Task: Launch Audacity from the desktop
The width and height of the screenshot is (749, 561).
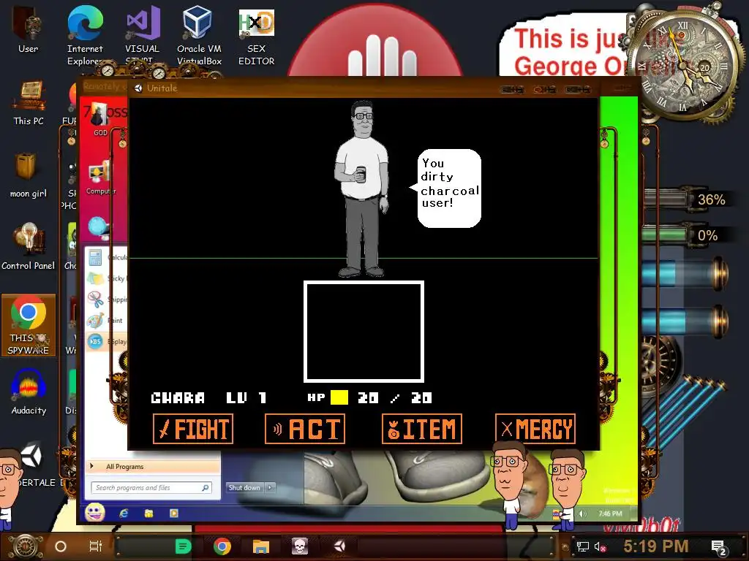Action: (x=29, y=392)
